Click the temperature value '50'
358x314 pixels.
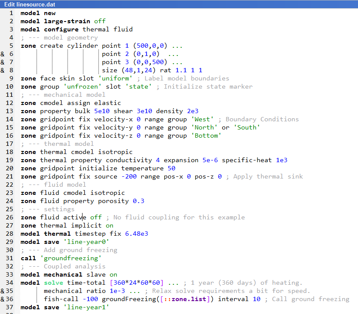point(171,169)
